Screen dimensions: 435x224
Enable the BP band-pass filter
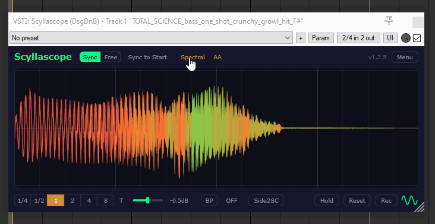(209, 200)
